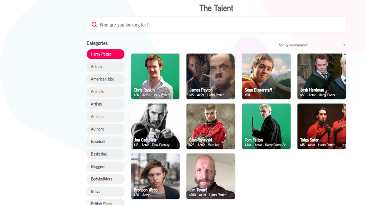Viewport: 365px width, 205px height.
Task: Select the Bronson Webb card
Action: tap(155, 176)
